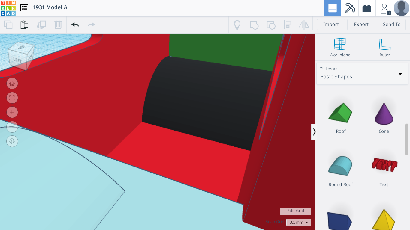Click the Ungroup shapes icon
Screen dimensions: 410x230
click(271, 25)
